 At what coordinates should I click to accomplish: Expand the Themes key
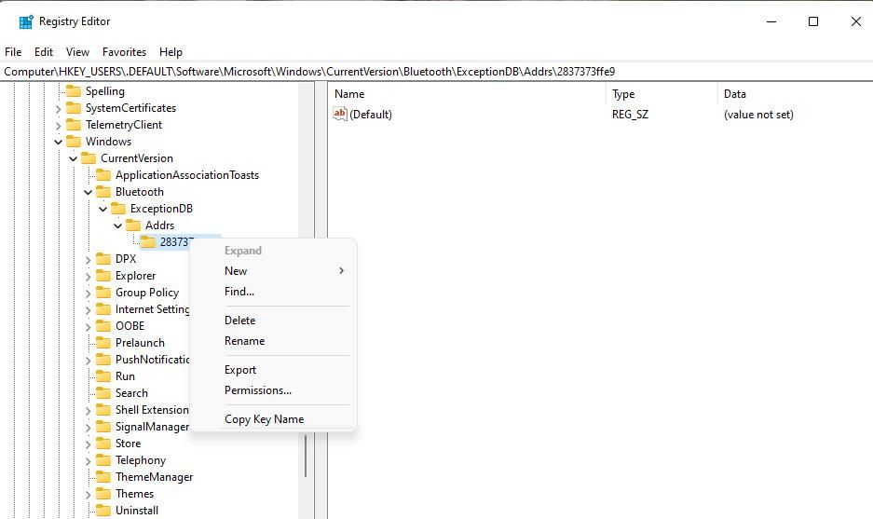point(88,494)
